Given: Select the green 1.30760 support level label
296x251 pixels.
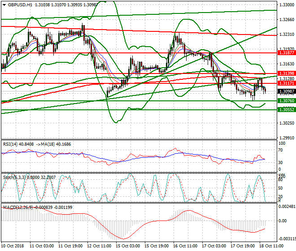Looking at the screenshot, I should click(x=287, y=101).
